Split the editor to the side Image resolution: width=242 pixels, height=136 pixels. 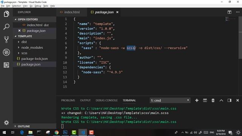coord(230,12)
